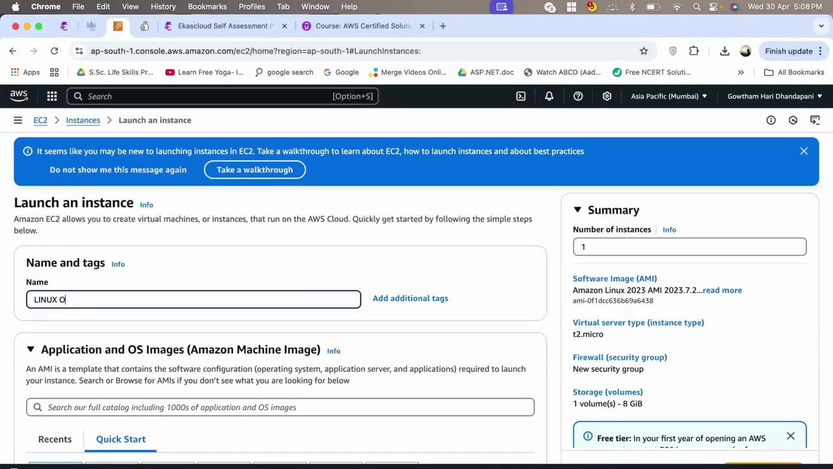
Task: Open Gowtham Hari Dhandapani account menu
Action: pos(774,96)
